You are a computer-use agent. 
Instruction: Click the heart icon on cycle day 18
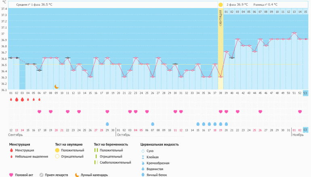107,112
